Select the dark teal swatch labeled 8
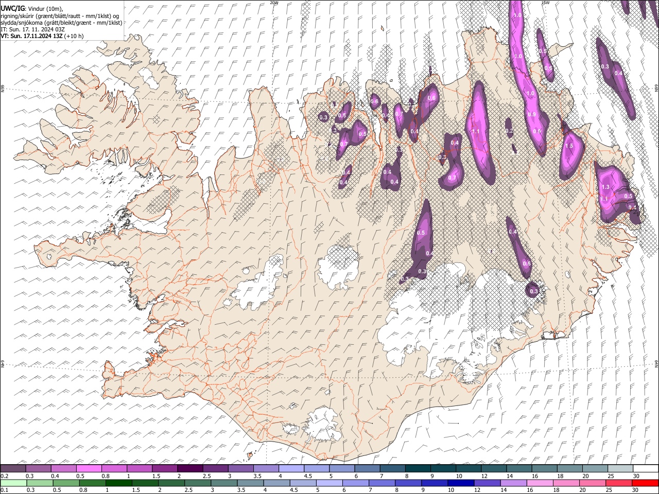Viewport: 659px width, 494px height. (418, 468)
